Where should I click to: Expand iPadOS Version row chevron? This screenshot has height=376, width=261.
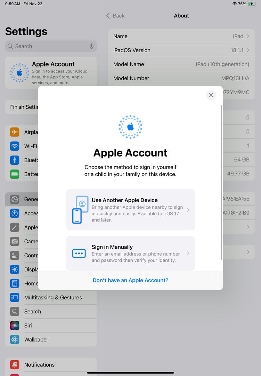[x=248, y=50]
